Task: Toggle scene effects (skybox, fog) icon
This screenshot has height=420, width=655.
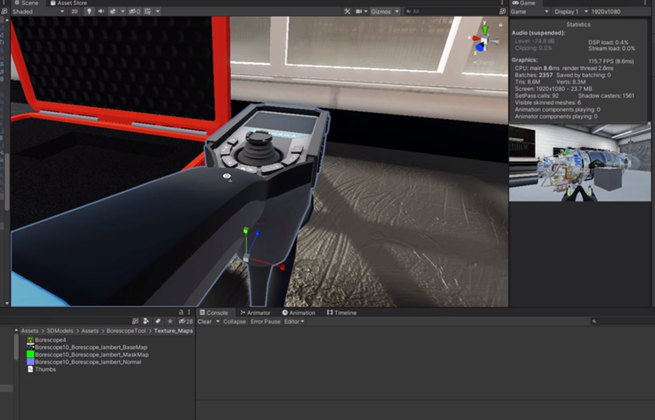Action: (112, 11)
